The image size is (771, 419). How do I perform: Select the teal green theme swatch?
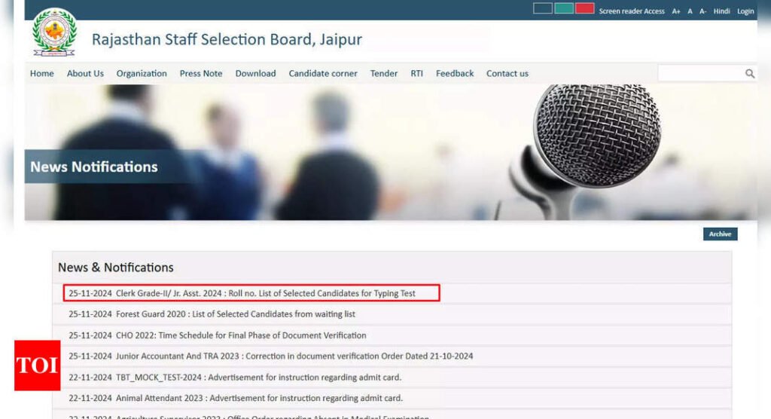click(x=564, y=8)
